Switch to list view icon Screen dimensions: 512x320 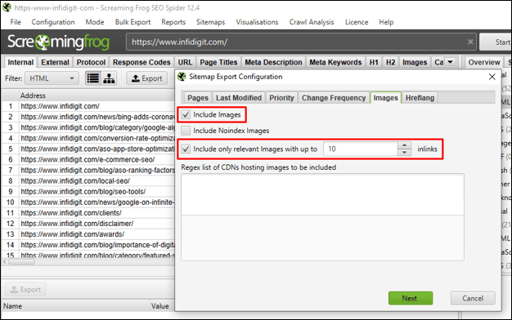[x=93, y=78]
